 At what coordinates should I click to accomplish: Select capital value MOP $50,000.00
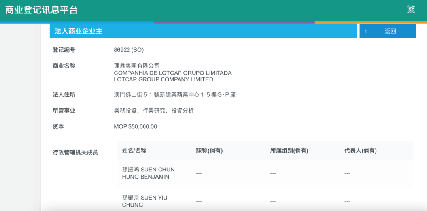[x=135, y=126]
